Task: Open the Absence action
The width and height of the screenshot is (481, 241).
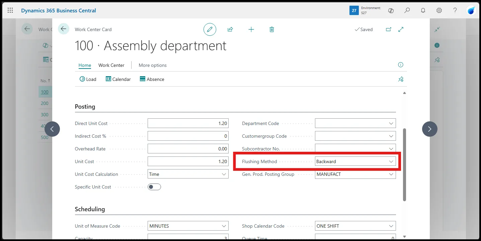Action: 152,79
